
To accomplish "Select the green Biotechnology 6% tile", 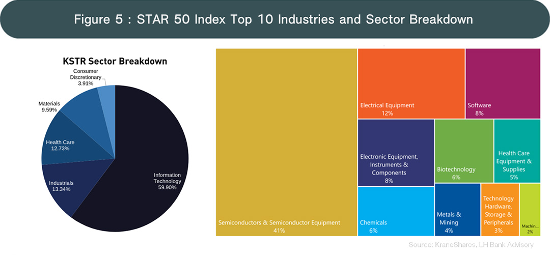I will tap(463, 151).
